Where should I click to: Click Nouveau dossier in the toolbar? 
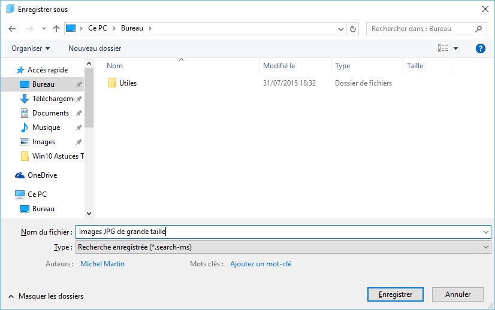pos(95,48)
